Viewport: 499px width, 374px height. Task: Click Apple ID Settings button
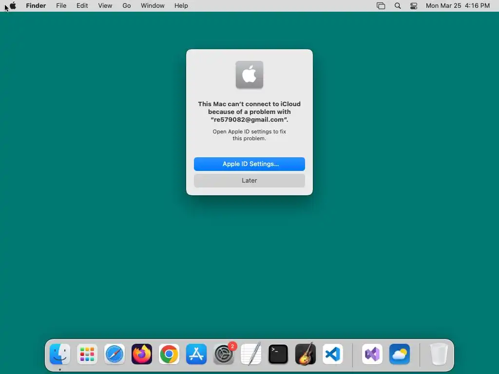(249, 164)
